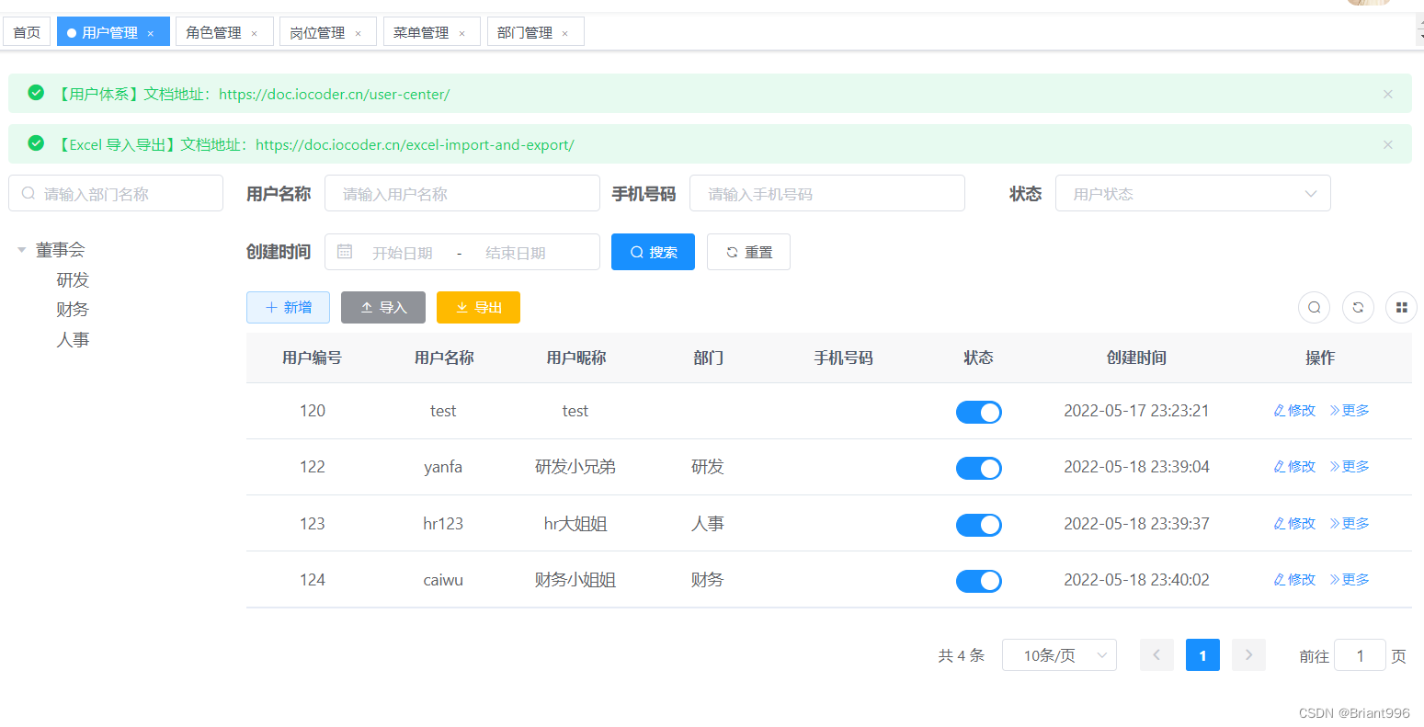This screenshot has height=727, width=1424.
Task: Close the 角色管理 tab with its x
Action: click(255, 33)
